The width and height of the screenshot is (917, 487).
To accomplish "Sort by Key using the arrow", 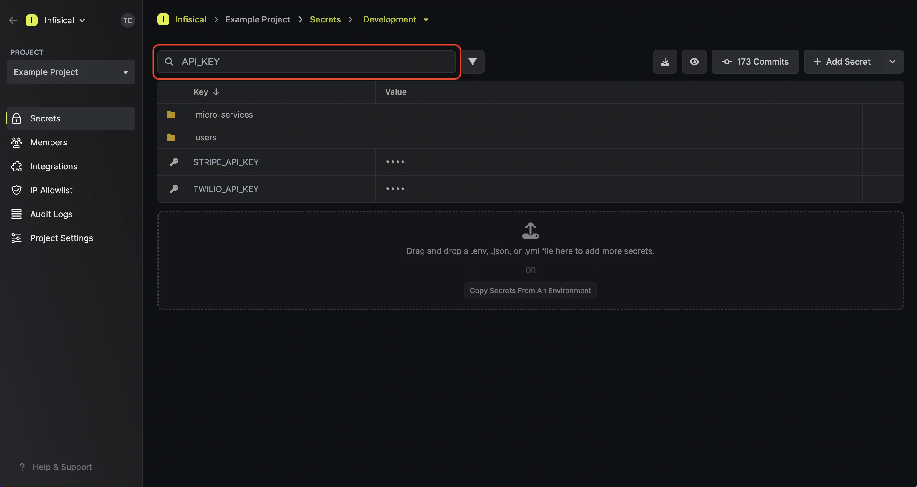I will (x=216, y=92).
